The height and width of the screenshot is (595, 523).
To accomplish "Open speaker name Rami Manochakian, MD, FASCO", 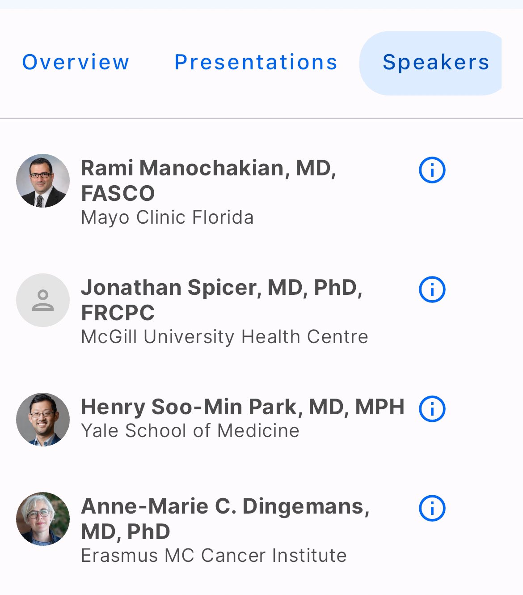I will click(209, 180).
